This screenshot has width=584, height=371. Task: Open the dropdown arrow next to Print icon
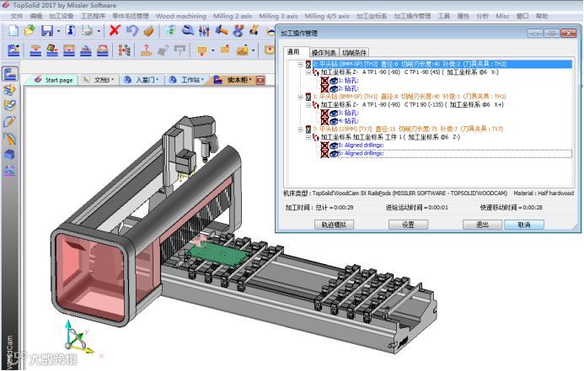click(99, 31)
